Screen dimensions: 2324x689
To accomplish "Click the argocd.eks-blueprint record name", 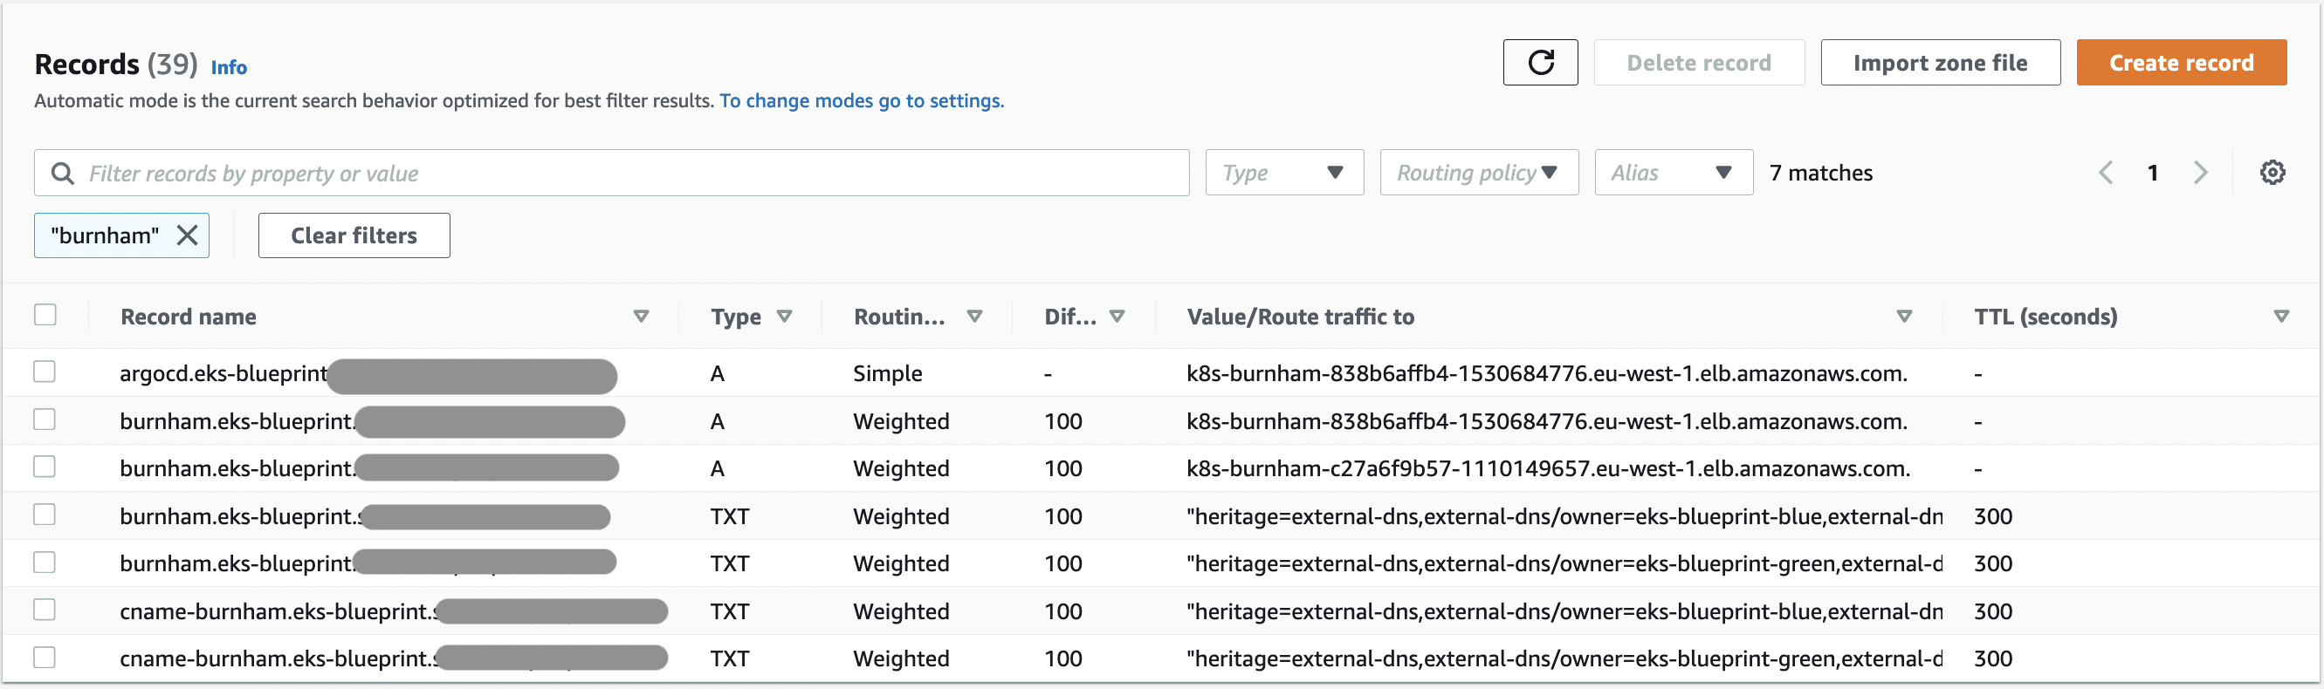I will point(223,373).
